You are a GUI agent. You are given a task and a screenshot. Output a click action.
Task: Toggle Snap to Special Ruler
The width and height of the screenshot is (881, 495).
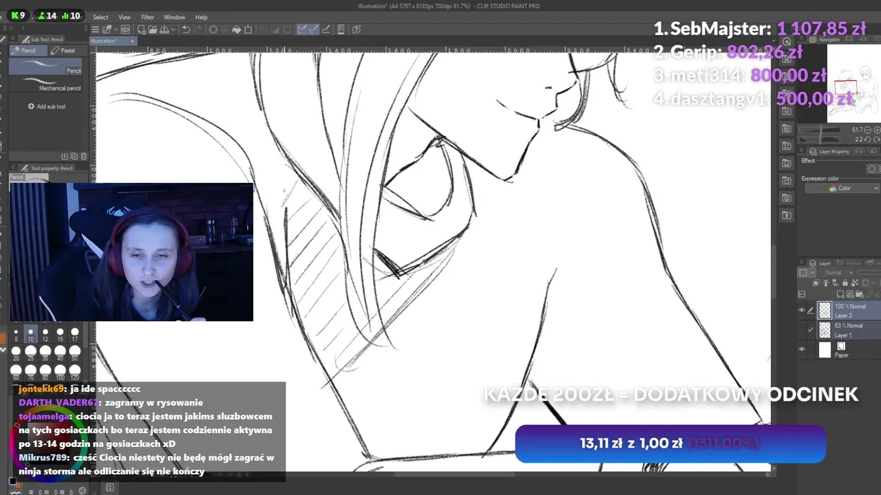(x=314, y=30)
